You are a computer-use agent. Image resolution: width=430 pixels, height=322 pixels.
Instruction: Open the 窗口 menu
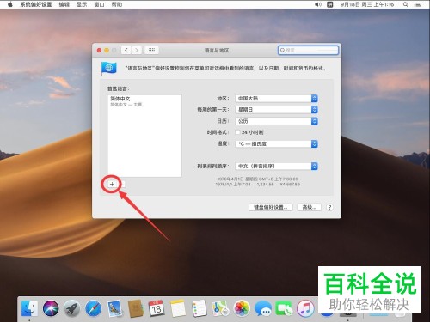point(99,4)
